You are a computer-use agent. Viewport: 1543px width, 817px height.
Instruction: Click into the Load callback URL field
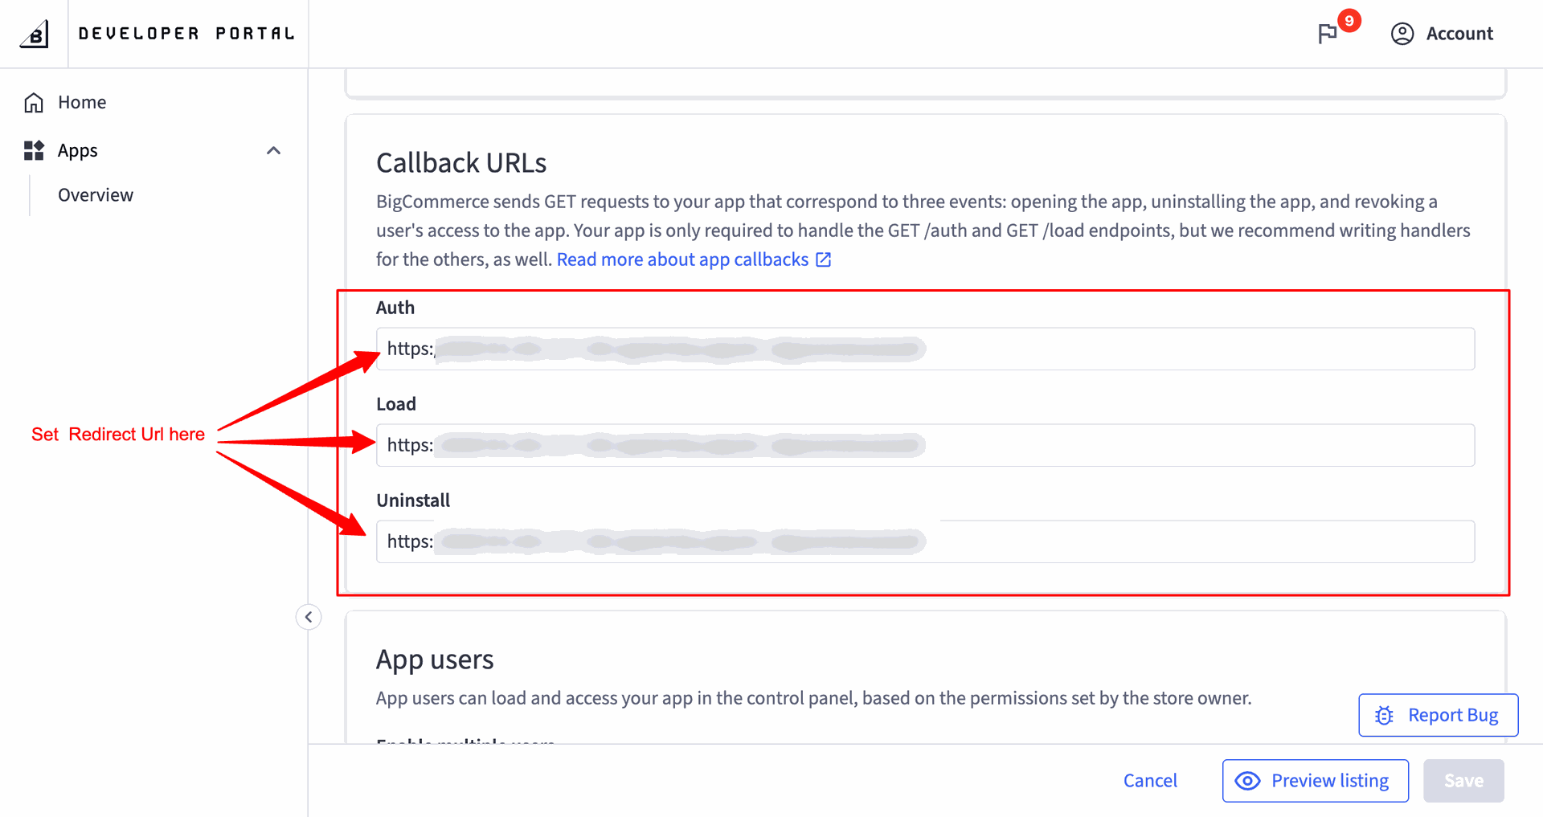(926, 445)
